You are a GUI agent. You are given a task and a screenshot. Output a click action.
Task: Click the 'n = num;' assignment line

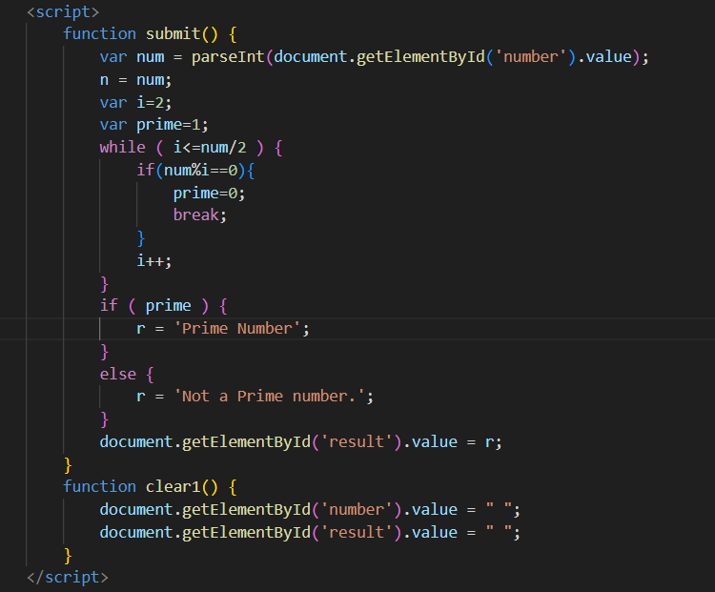coord(134,80)
